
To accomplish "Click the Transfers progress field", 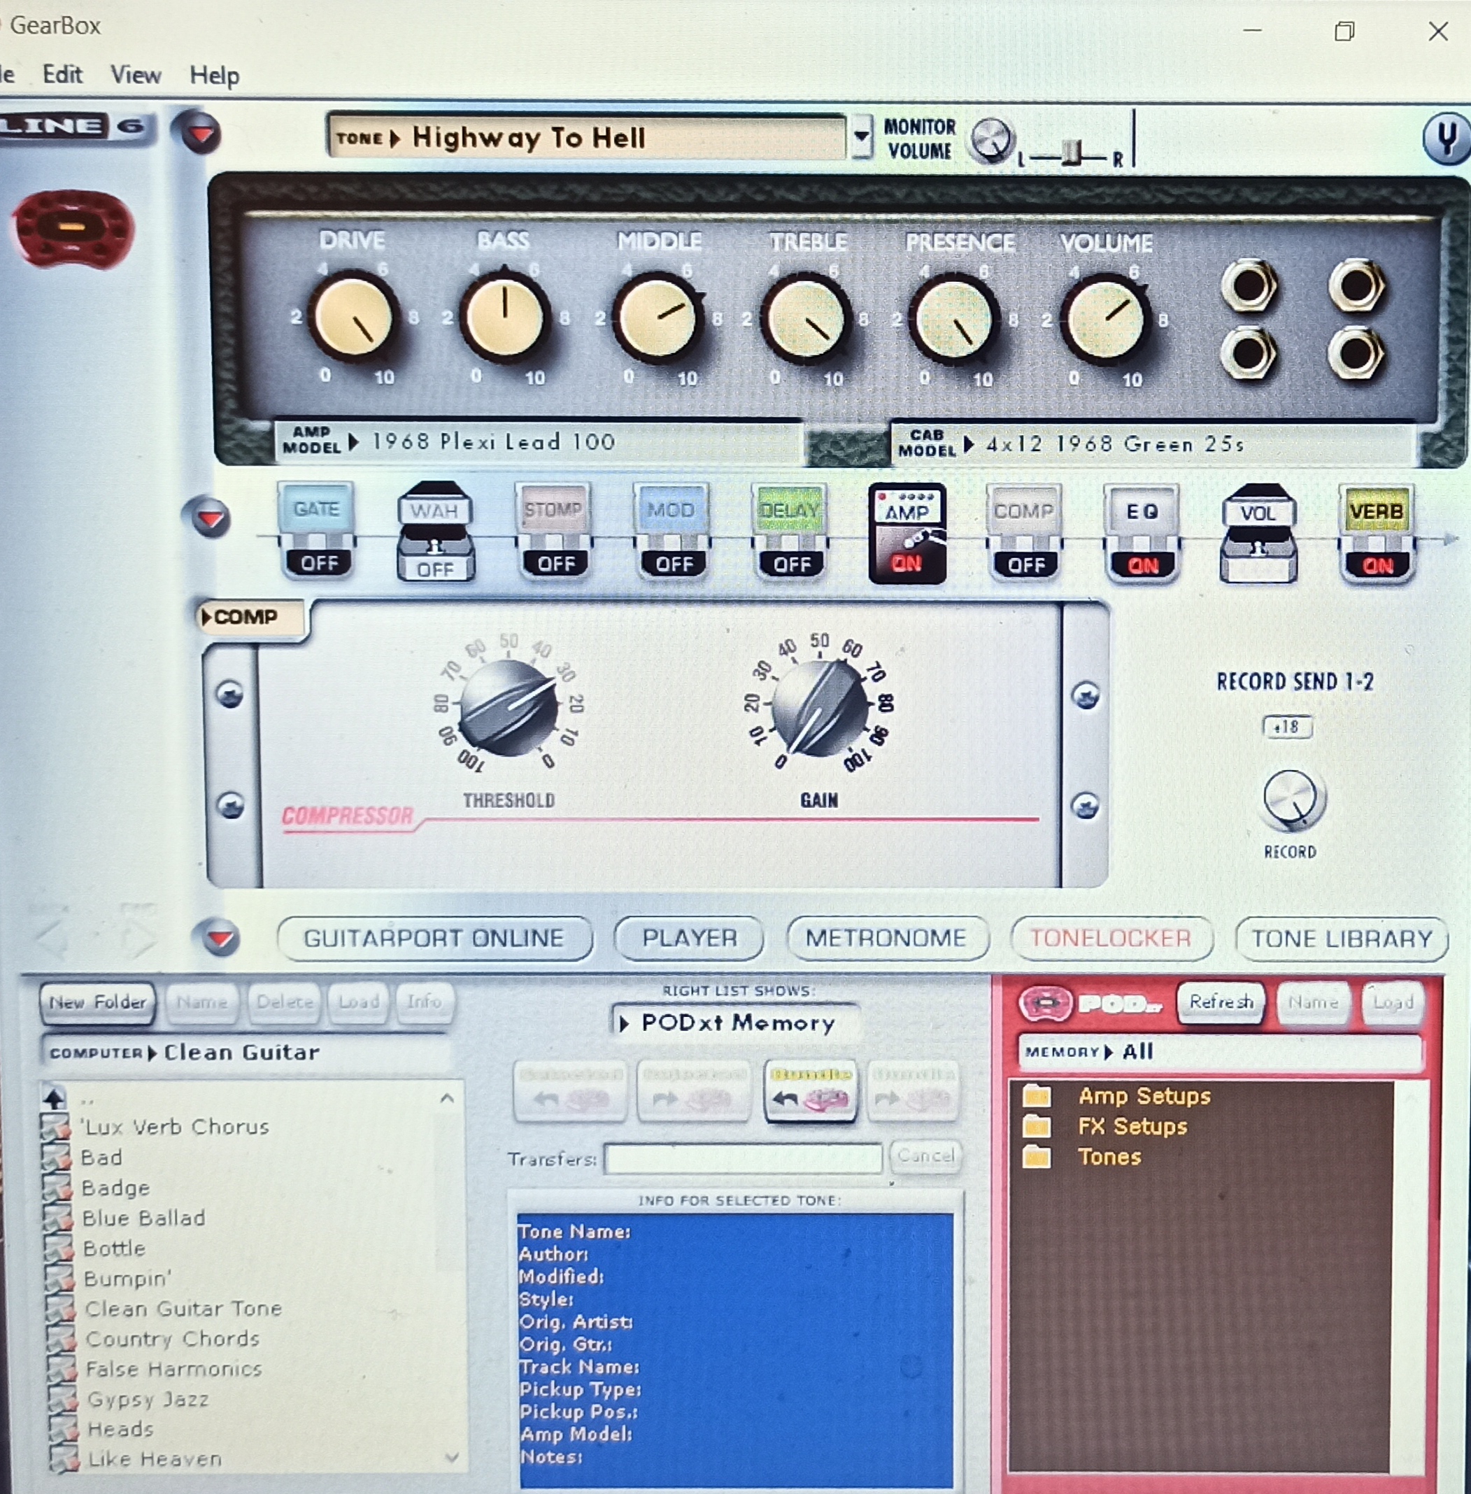I will [x=744, y=1158].
